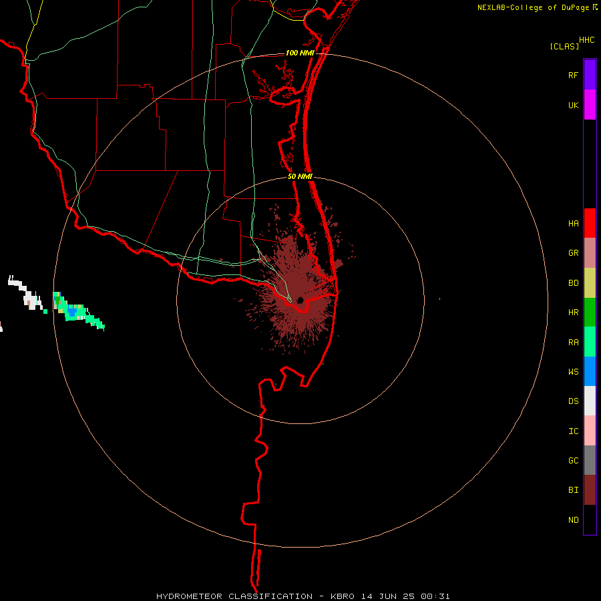Viewport: 601px width, 601px height.
Task: Click the 100 NMI range ring label
Action: [x=299, y=53]
